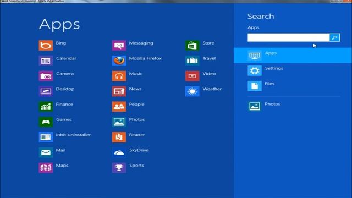Open the Photos icon in the Apps list
352x198 pixels.
pos(119,122)
